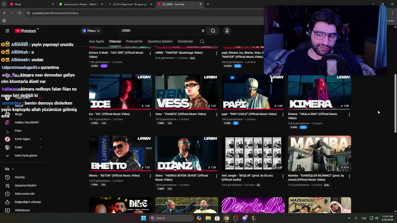Open the Windows Start menu
This screenshot has height=223, width=397.
(x=143, y=218)
